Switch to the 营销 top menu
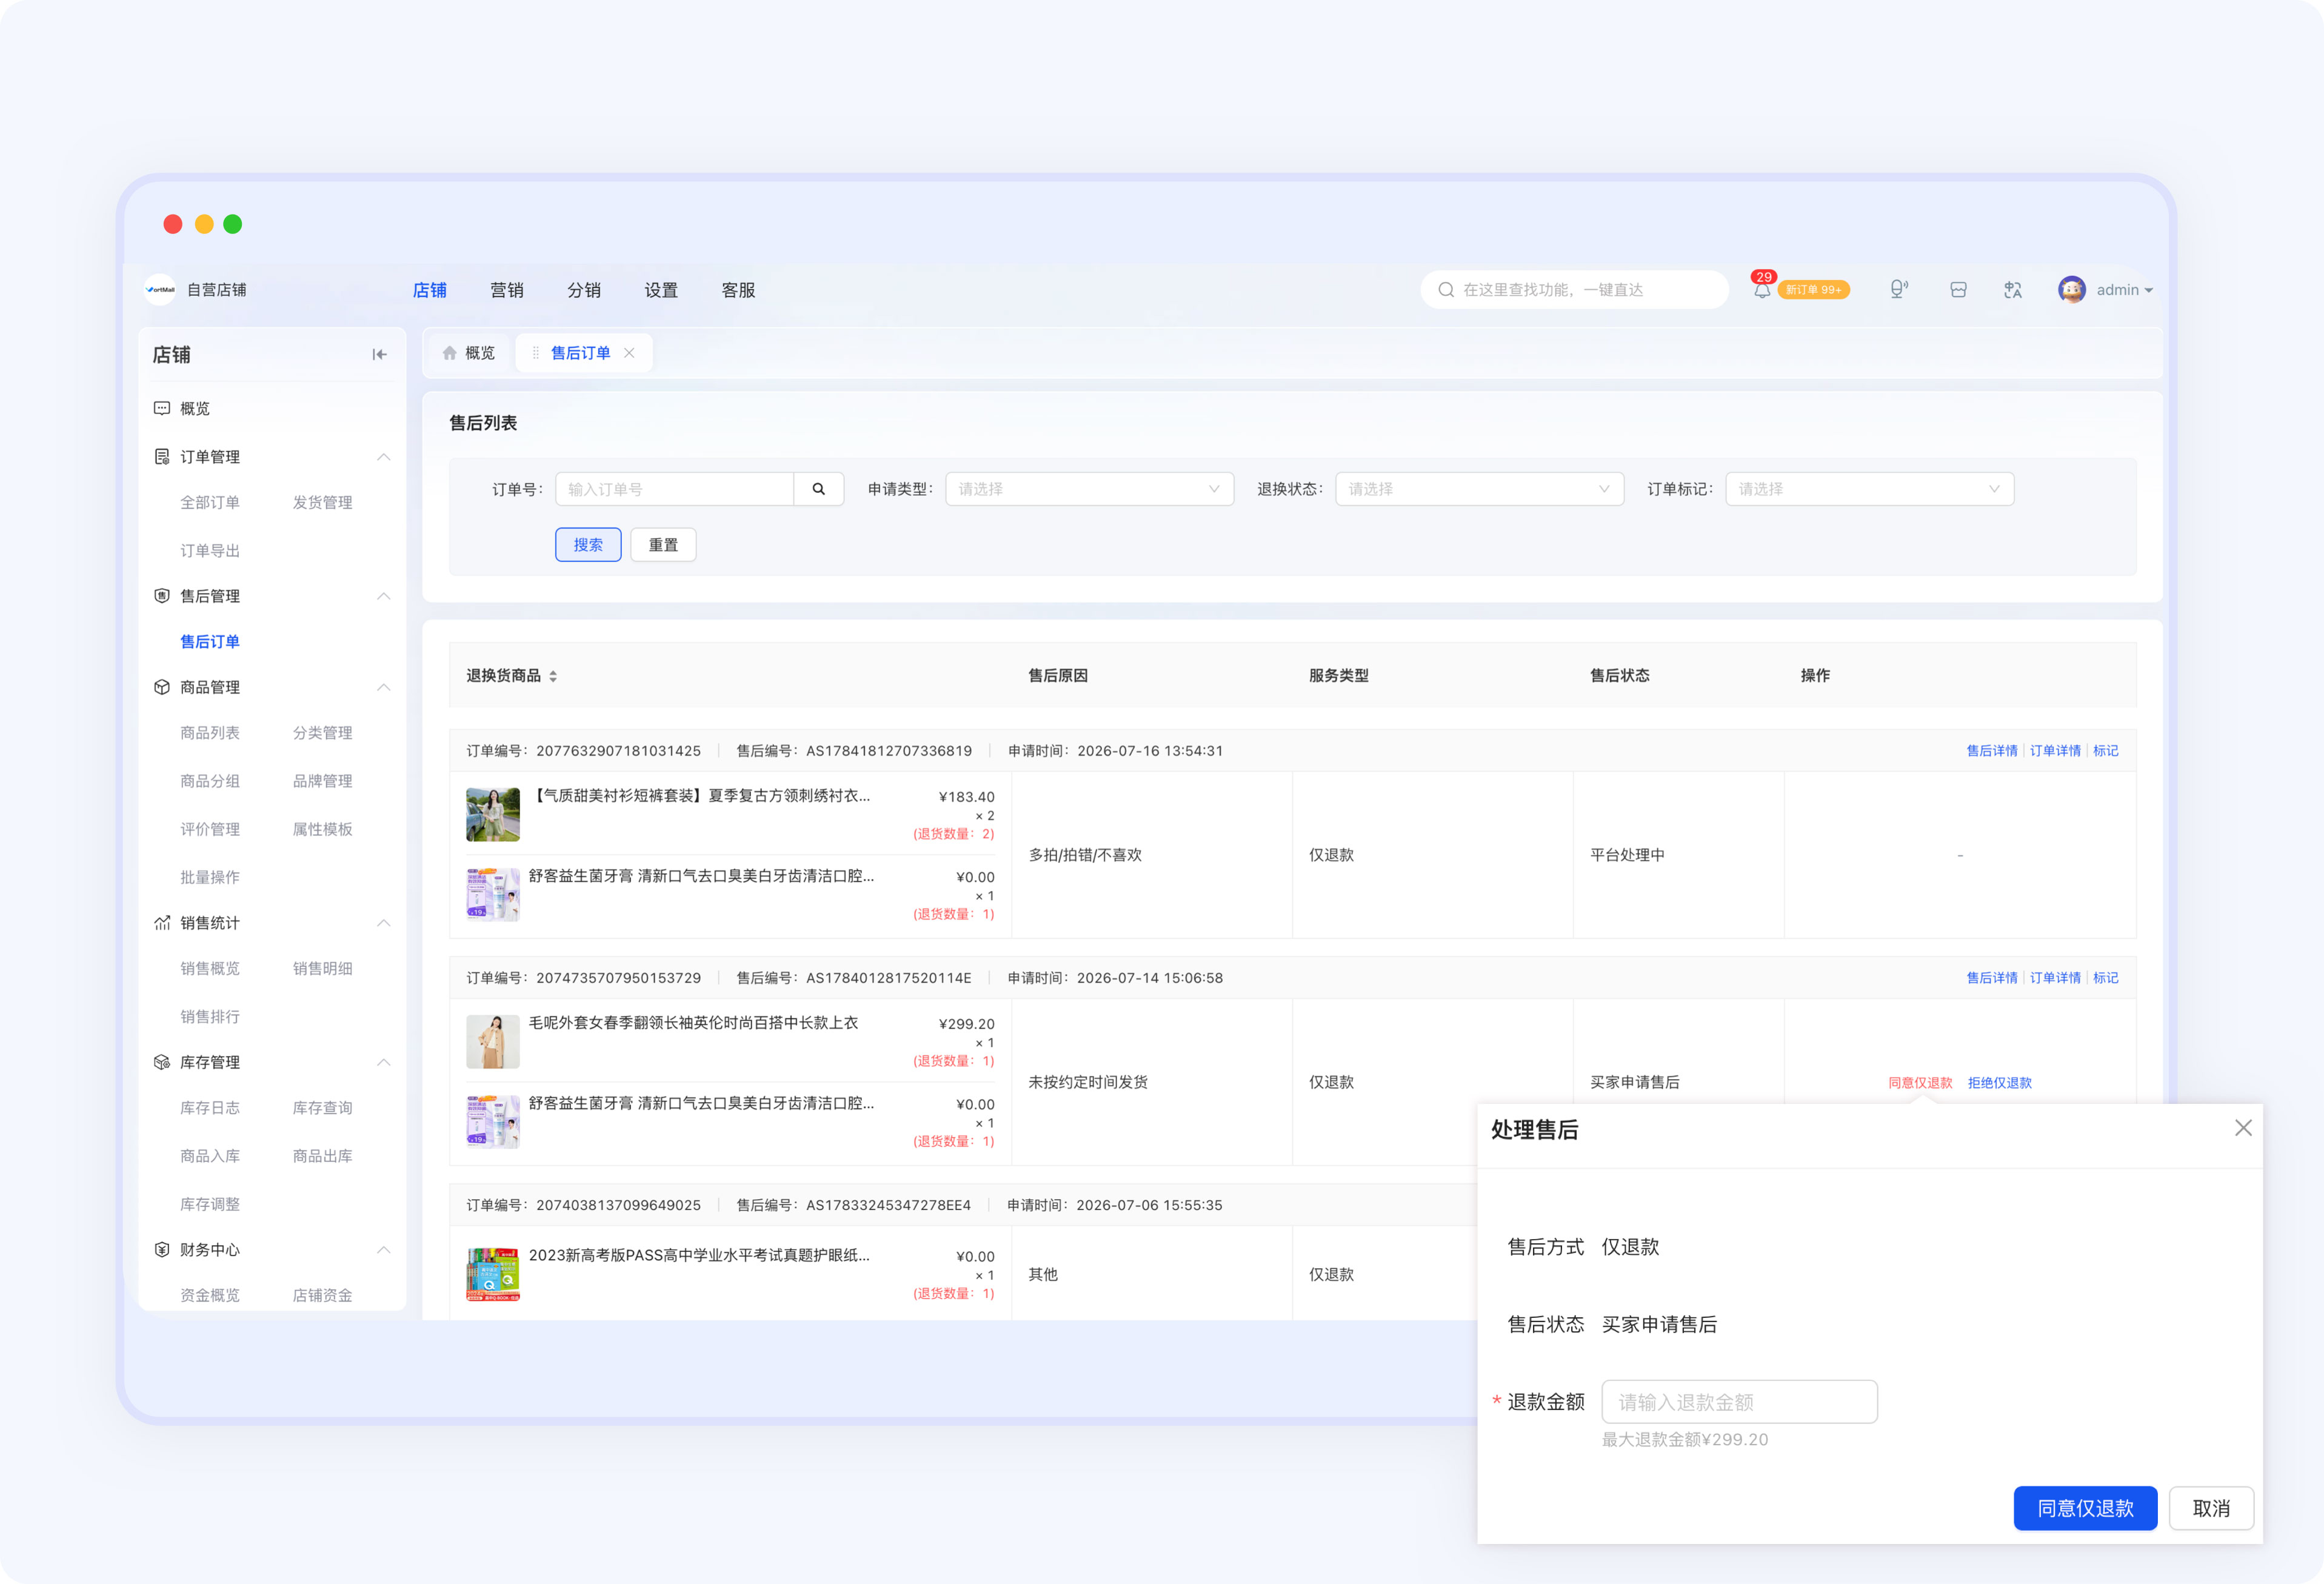 tap(507, 290)
